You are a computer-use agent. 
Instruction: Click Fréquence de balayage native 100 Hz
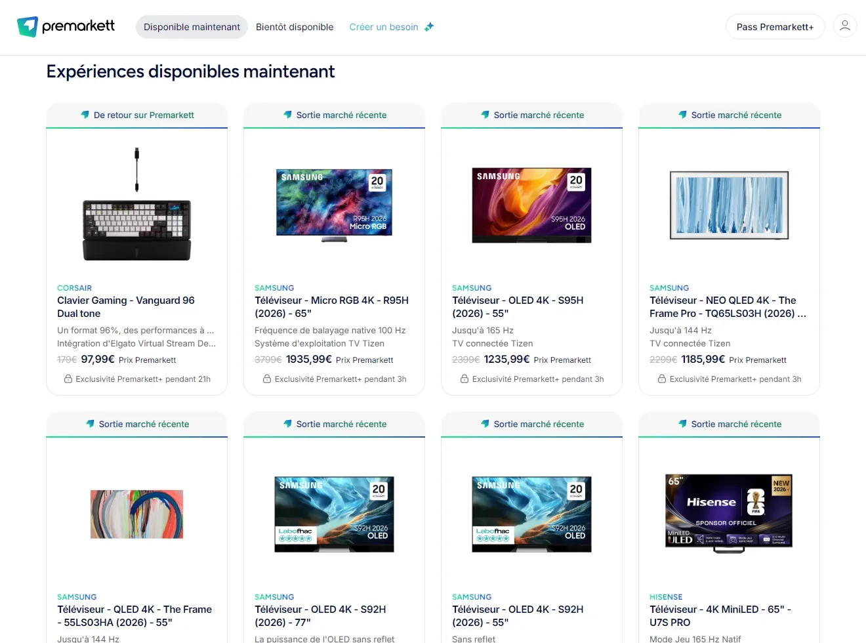coord(330,331)
